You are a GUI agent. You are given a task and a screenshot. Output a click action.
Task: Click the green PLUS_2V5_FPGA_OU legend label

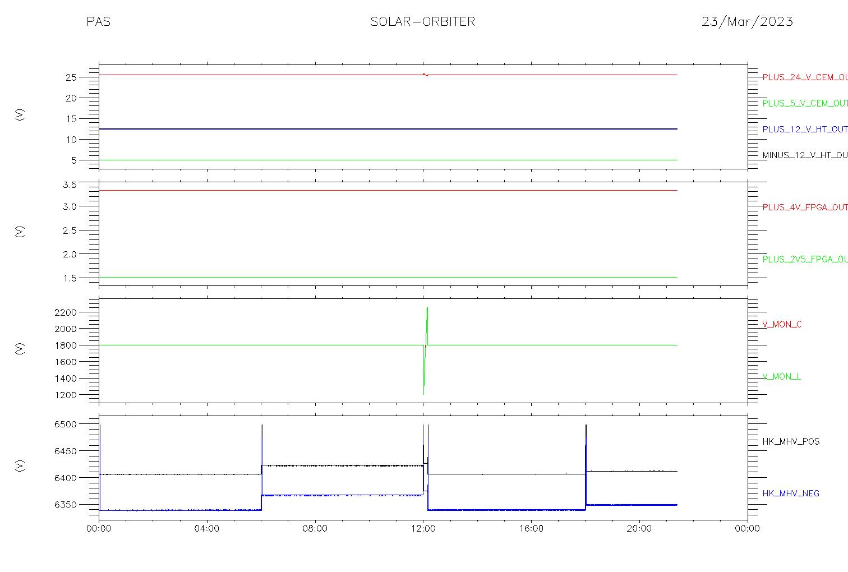tap(805, 260)
